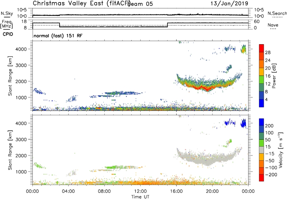Click the '20:00' time tick label
The image size is (287, 199).
(x=212, y=191)
